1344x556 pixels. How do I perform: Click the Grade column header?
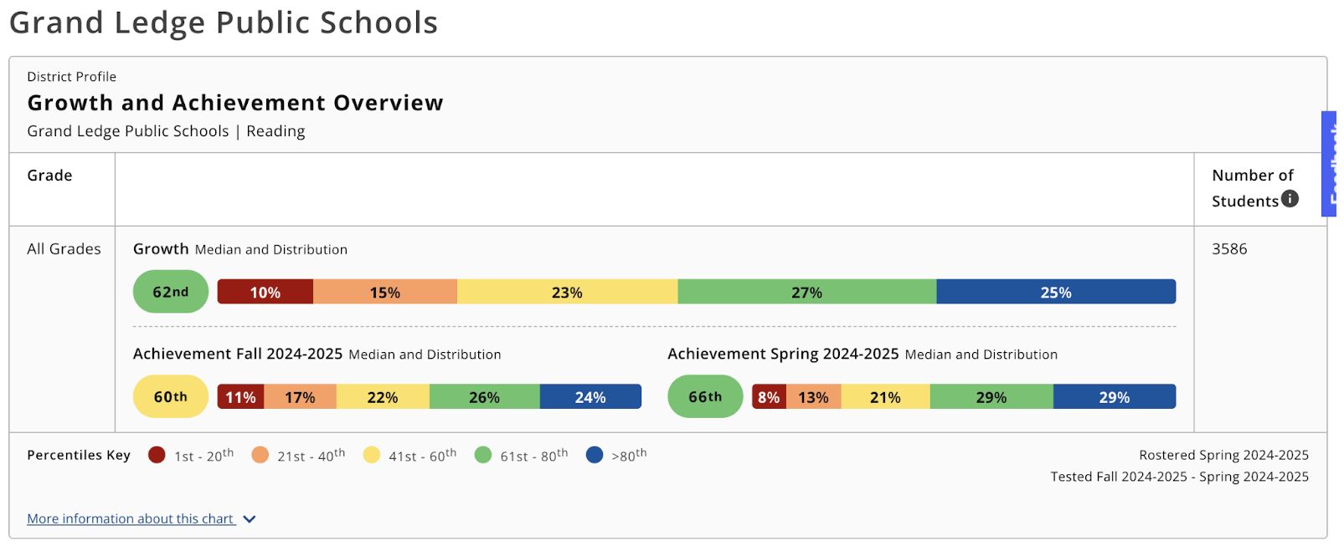[49, 176]
